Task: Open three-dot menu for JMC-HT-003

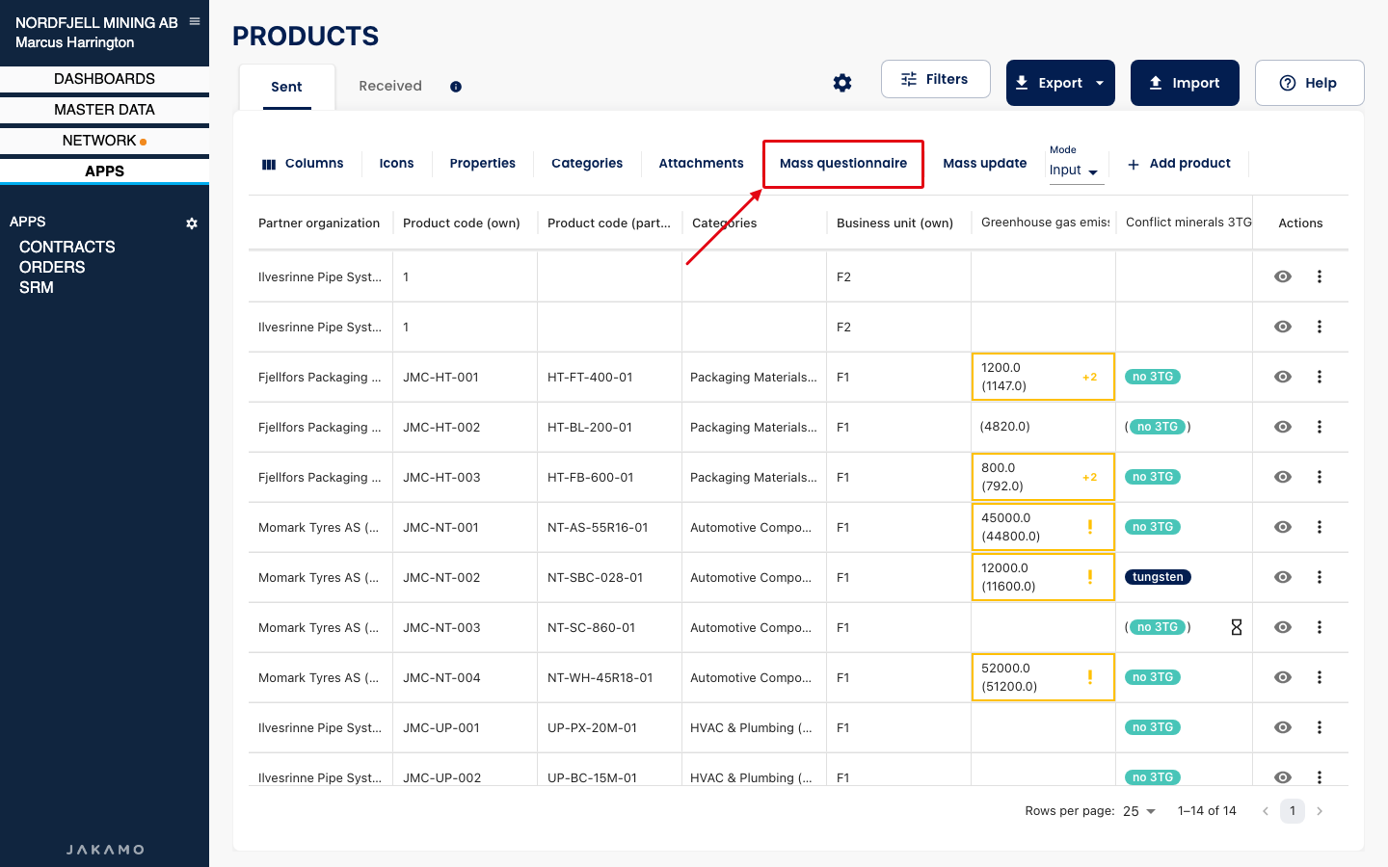Action: coord(1320,477)
